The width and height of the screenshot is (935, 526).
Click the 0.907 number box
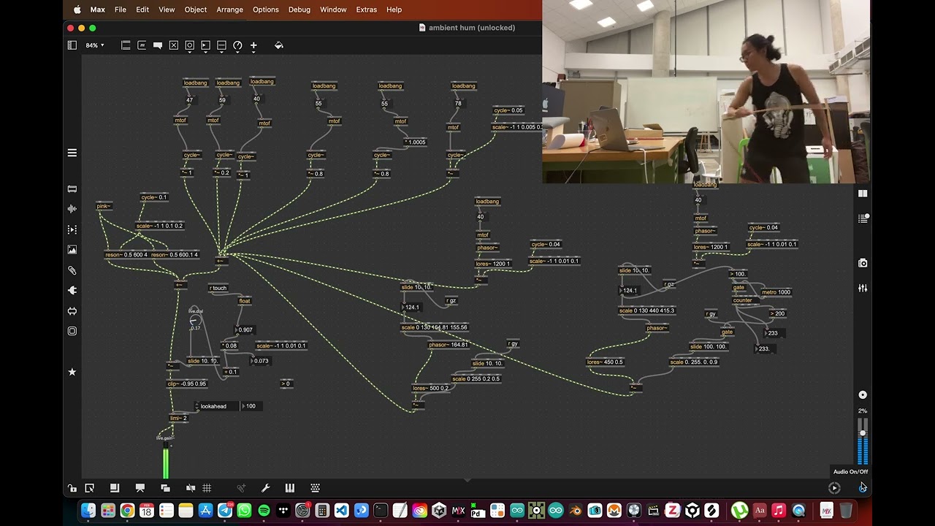[x=244, y=330]
